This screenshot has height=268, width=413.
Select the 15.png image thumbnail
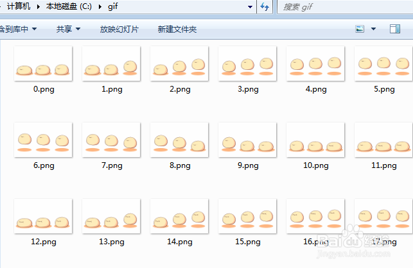pos(247,216)
